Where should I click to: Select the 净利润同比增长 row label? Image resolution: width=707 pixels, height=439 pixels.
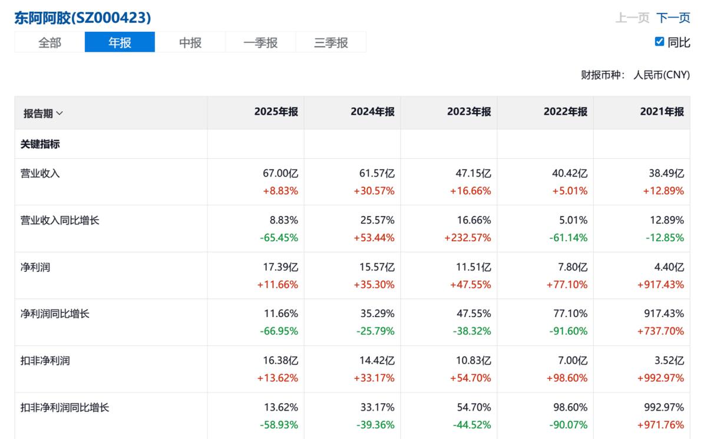point(55,314)
